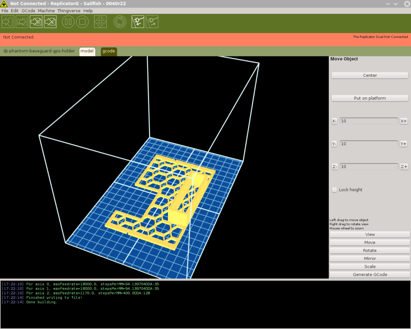
Task: Click the Reset machine circular-arrows icon
Action: coord(120,22)
